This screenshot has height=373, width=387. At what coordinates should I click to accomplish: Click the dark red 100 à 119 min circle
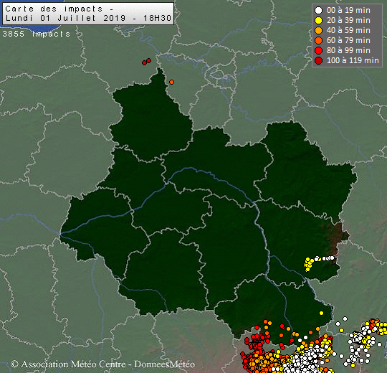tap(319, 60)
